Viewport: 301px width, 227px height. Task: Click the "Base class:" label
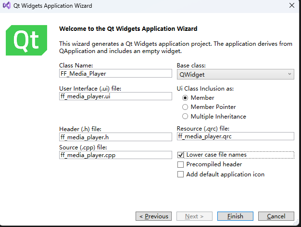coord(191,66)
